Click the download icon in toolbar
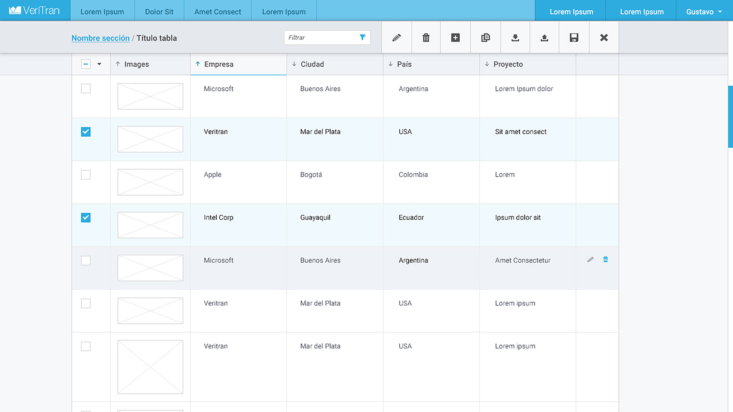 (x=515, y=37)
